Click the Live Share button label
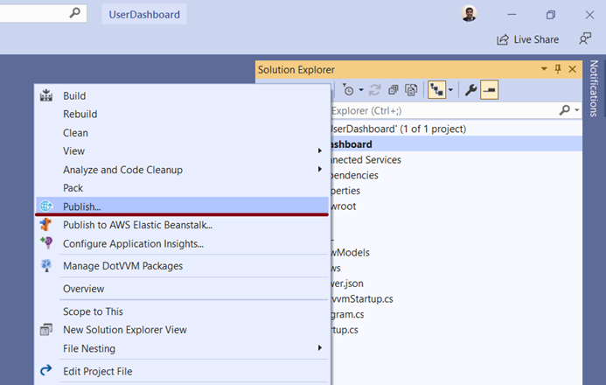 coord(536,39)
